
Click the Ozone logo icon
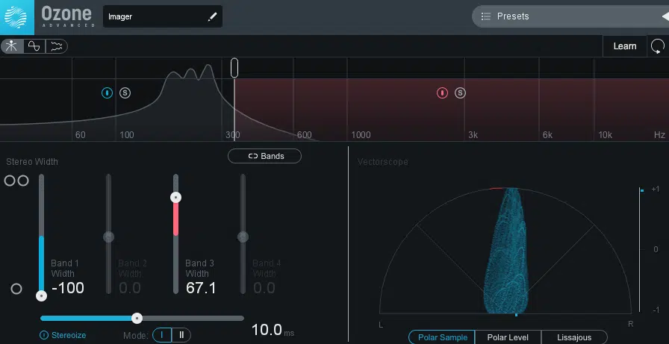[x=16, y=17]
